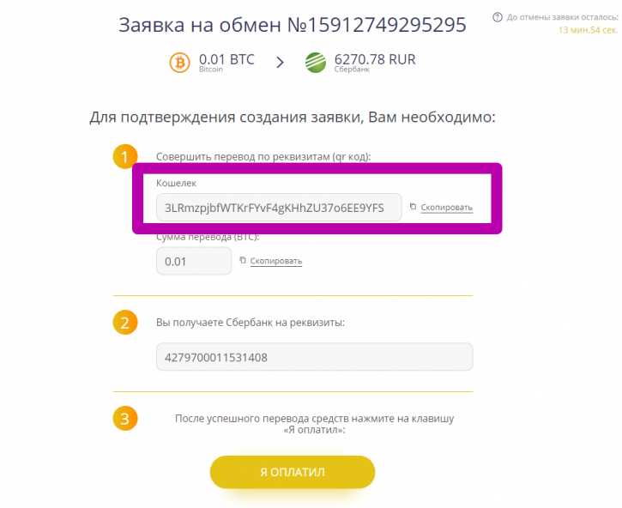
Task: Click the remaining time countdown text
Action: pyautogui.click(x=589, y=30)
